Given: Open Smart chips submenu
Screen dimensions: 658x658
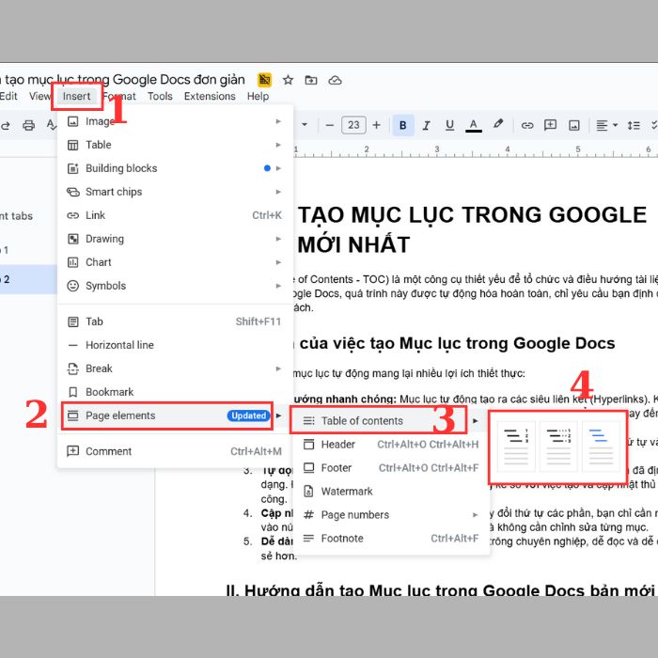Looking at the screenshot, I should 175,192.
